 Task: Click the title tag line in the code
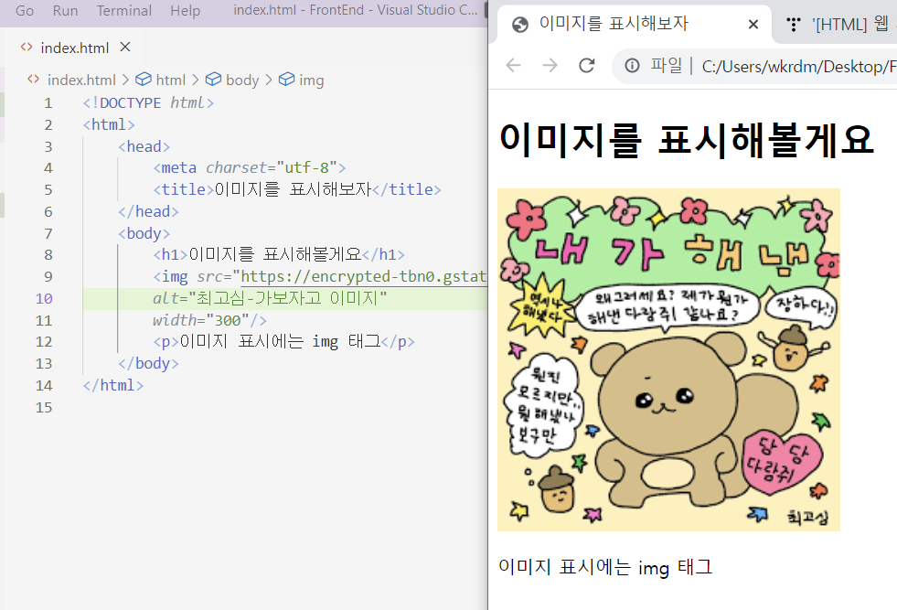(297, 189)
